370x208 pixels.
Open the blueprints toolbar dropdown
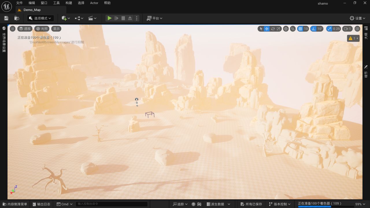pyautogui.click(x=79, y=18)
